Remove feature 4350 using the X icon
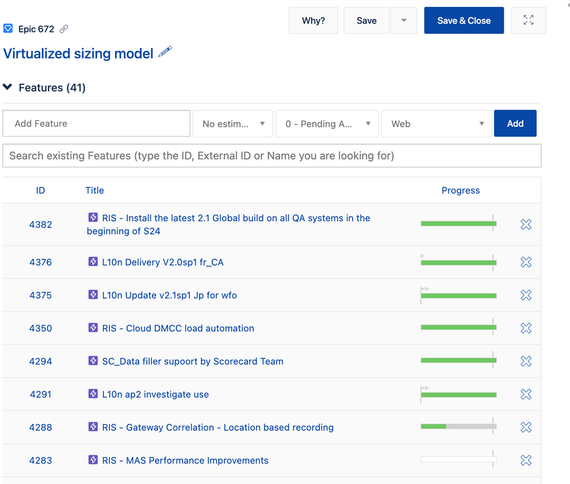The image size is (570, 484). click(526, 328)
